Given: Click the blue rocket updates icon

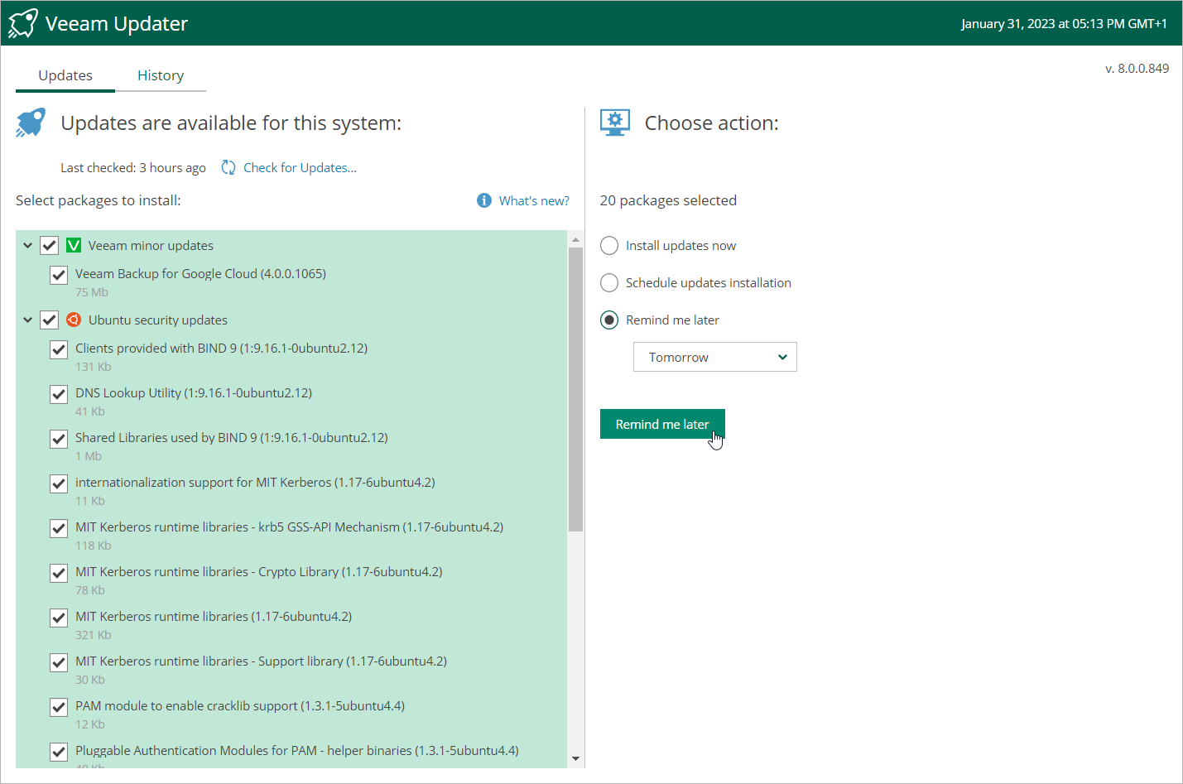Looking at the screenshot, I should [31, 123].
